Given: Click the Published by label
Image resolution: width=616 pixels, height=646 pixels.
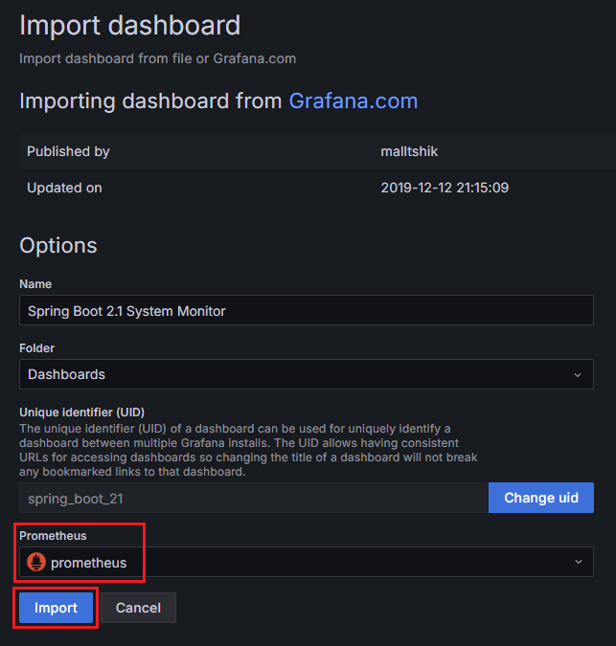Looking at the screenshot, I should [x=68, y=151].
